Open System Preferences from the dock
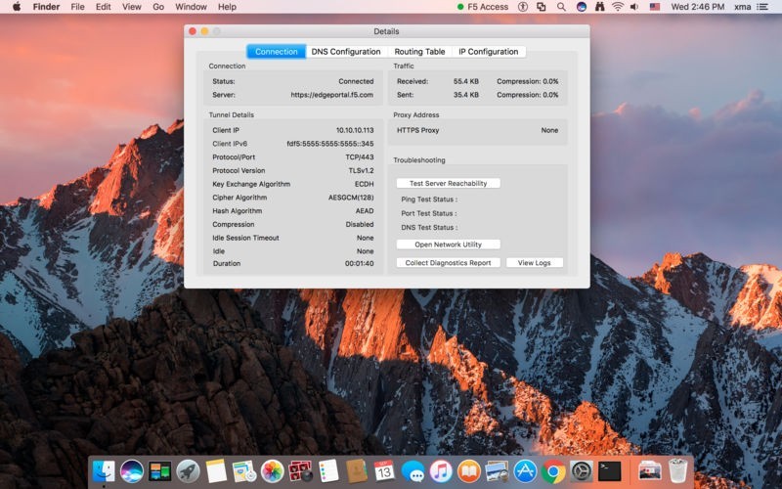Image resolution: width=782 pixels, height=489 pixels. (x=583, y=471)
